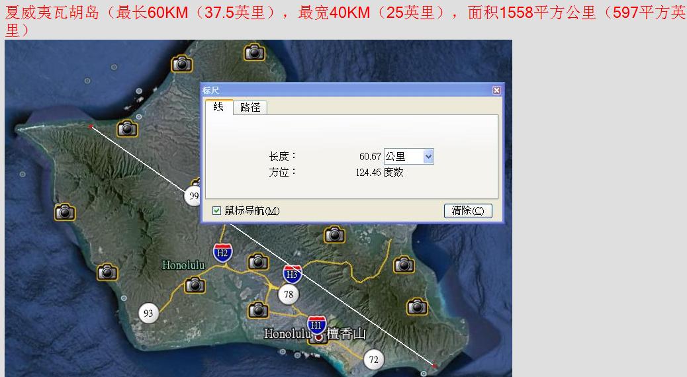
Task: Click the ruler line's red northwest endpoint
Action: click(x=91, y=125)
